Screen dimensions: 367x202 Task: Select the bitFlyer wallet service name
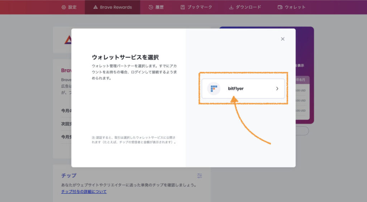coord(235,88)
